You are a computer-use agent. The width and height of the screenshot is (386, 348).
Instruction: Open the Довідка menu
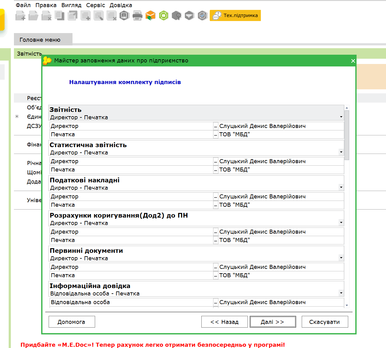pyautogui.click(x=121, y=5)
